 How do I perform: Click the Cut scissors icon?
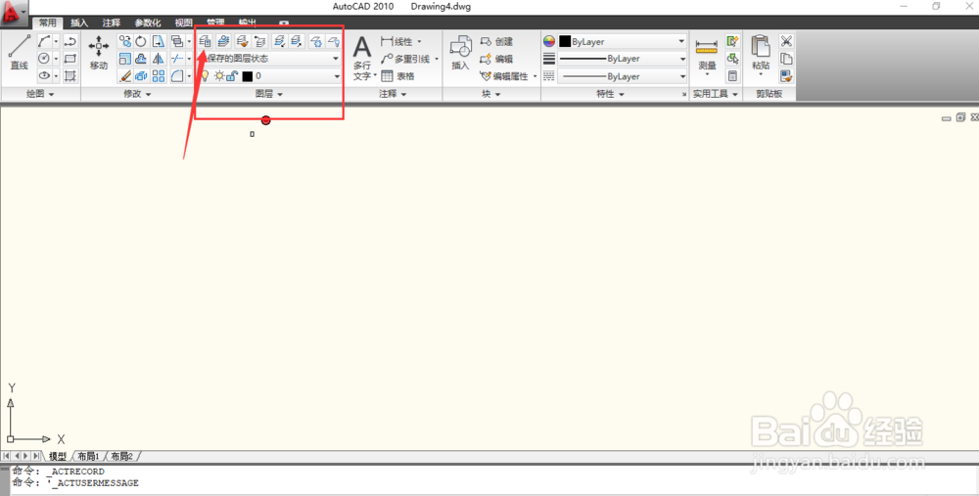786,41
